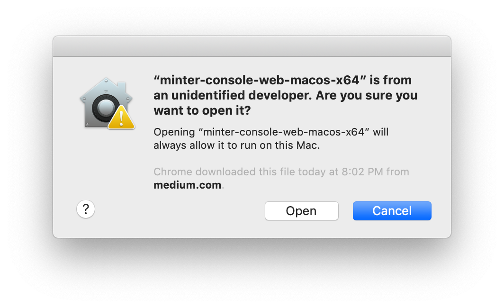Viewport: 504px width, 308px height.
Task: Open help via question mark button
Action: (x=86, y=208)
